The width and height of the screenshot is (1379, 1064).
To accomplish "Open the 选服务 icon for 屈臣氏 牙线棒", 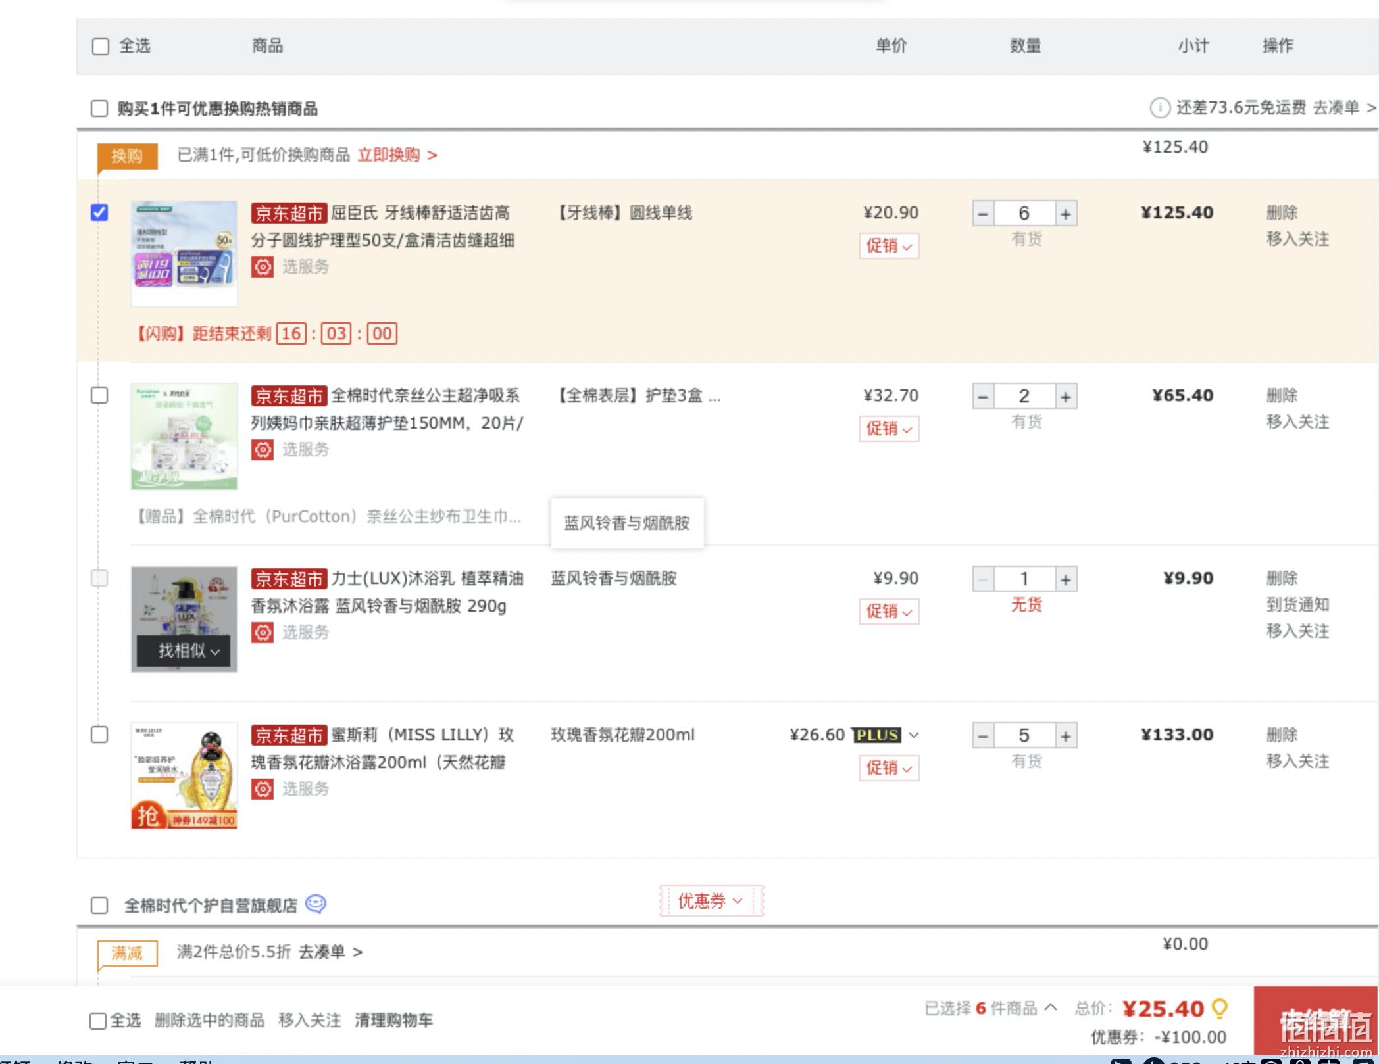I will tap(263, 267).
